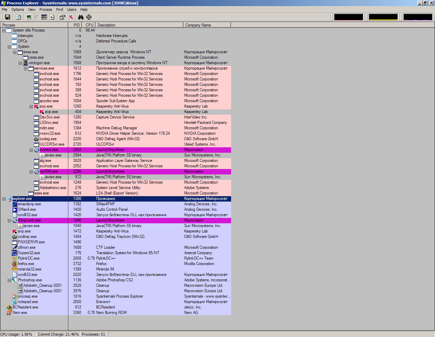
Task: Click PID 2528 for Adobelm_Cleanup.0001
Action: click(77, 285)
